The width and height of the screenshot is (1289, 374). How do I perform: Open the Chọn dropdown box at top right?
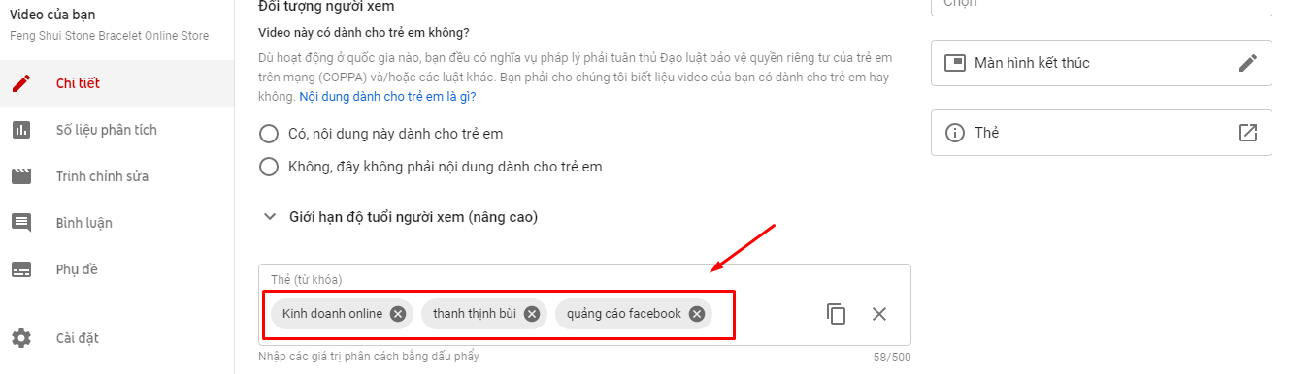1102,7
